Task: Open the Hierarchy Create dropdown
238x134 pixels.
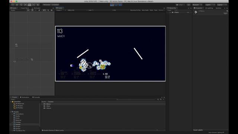Action: point(170,10)
